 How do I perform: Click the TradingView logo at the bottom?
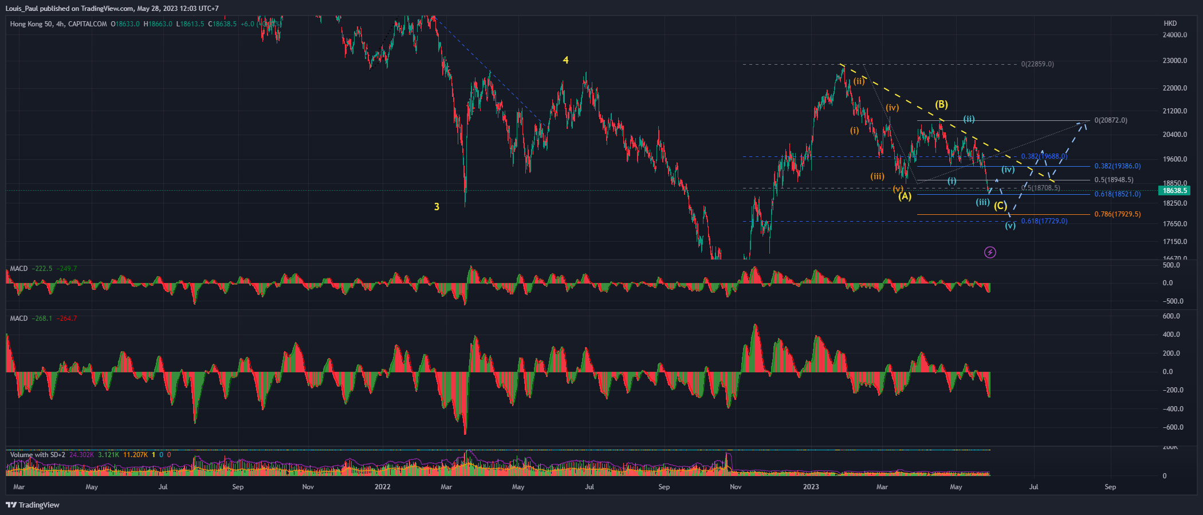[33, 505]
